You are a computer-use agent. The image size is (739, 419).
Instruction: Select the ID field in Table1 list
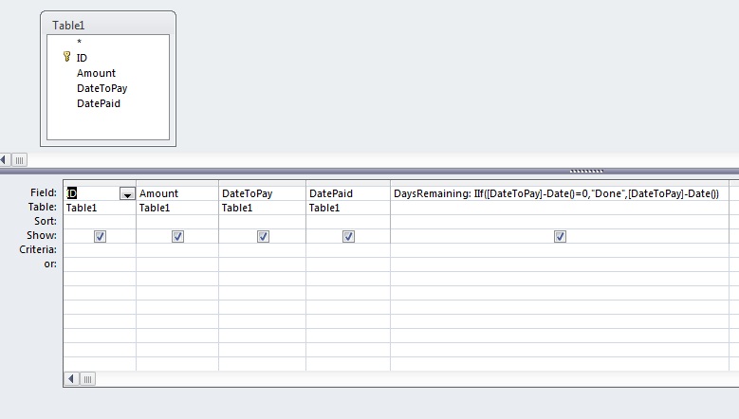[82, 58]
